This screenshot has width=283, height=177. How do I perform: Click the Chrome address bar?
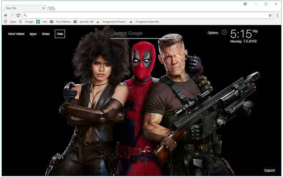click(x=148, y=15)
